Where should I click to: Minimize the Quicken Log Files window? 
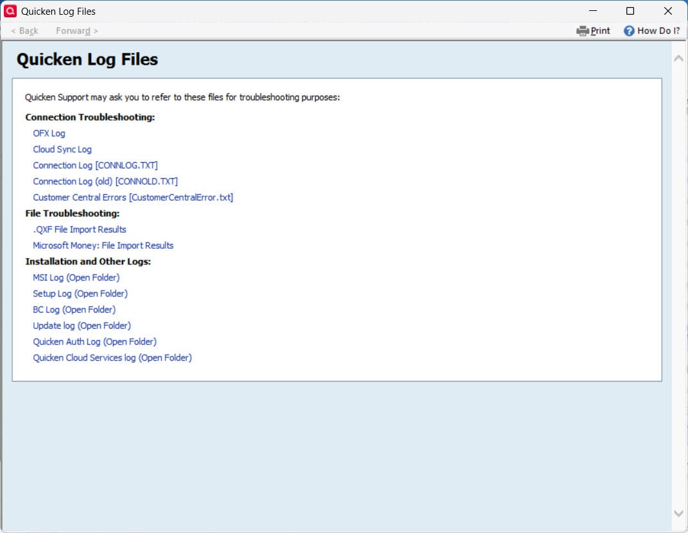[593, 11]
